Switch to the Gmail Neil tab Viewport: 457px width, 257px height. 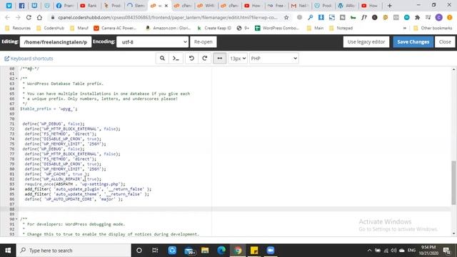(x=300, y=6)
